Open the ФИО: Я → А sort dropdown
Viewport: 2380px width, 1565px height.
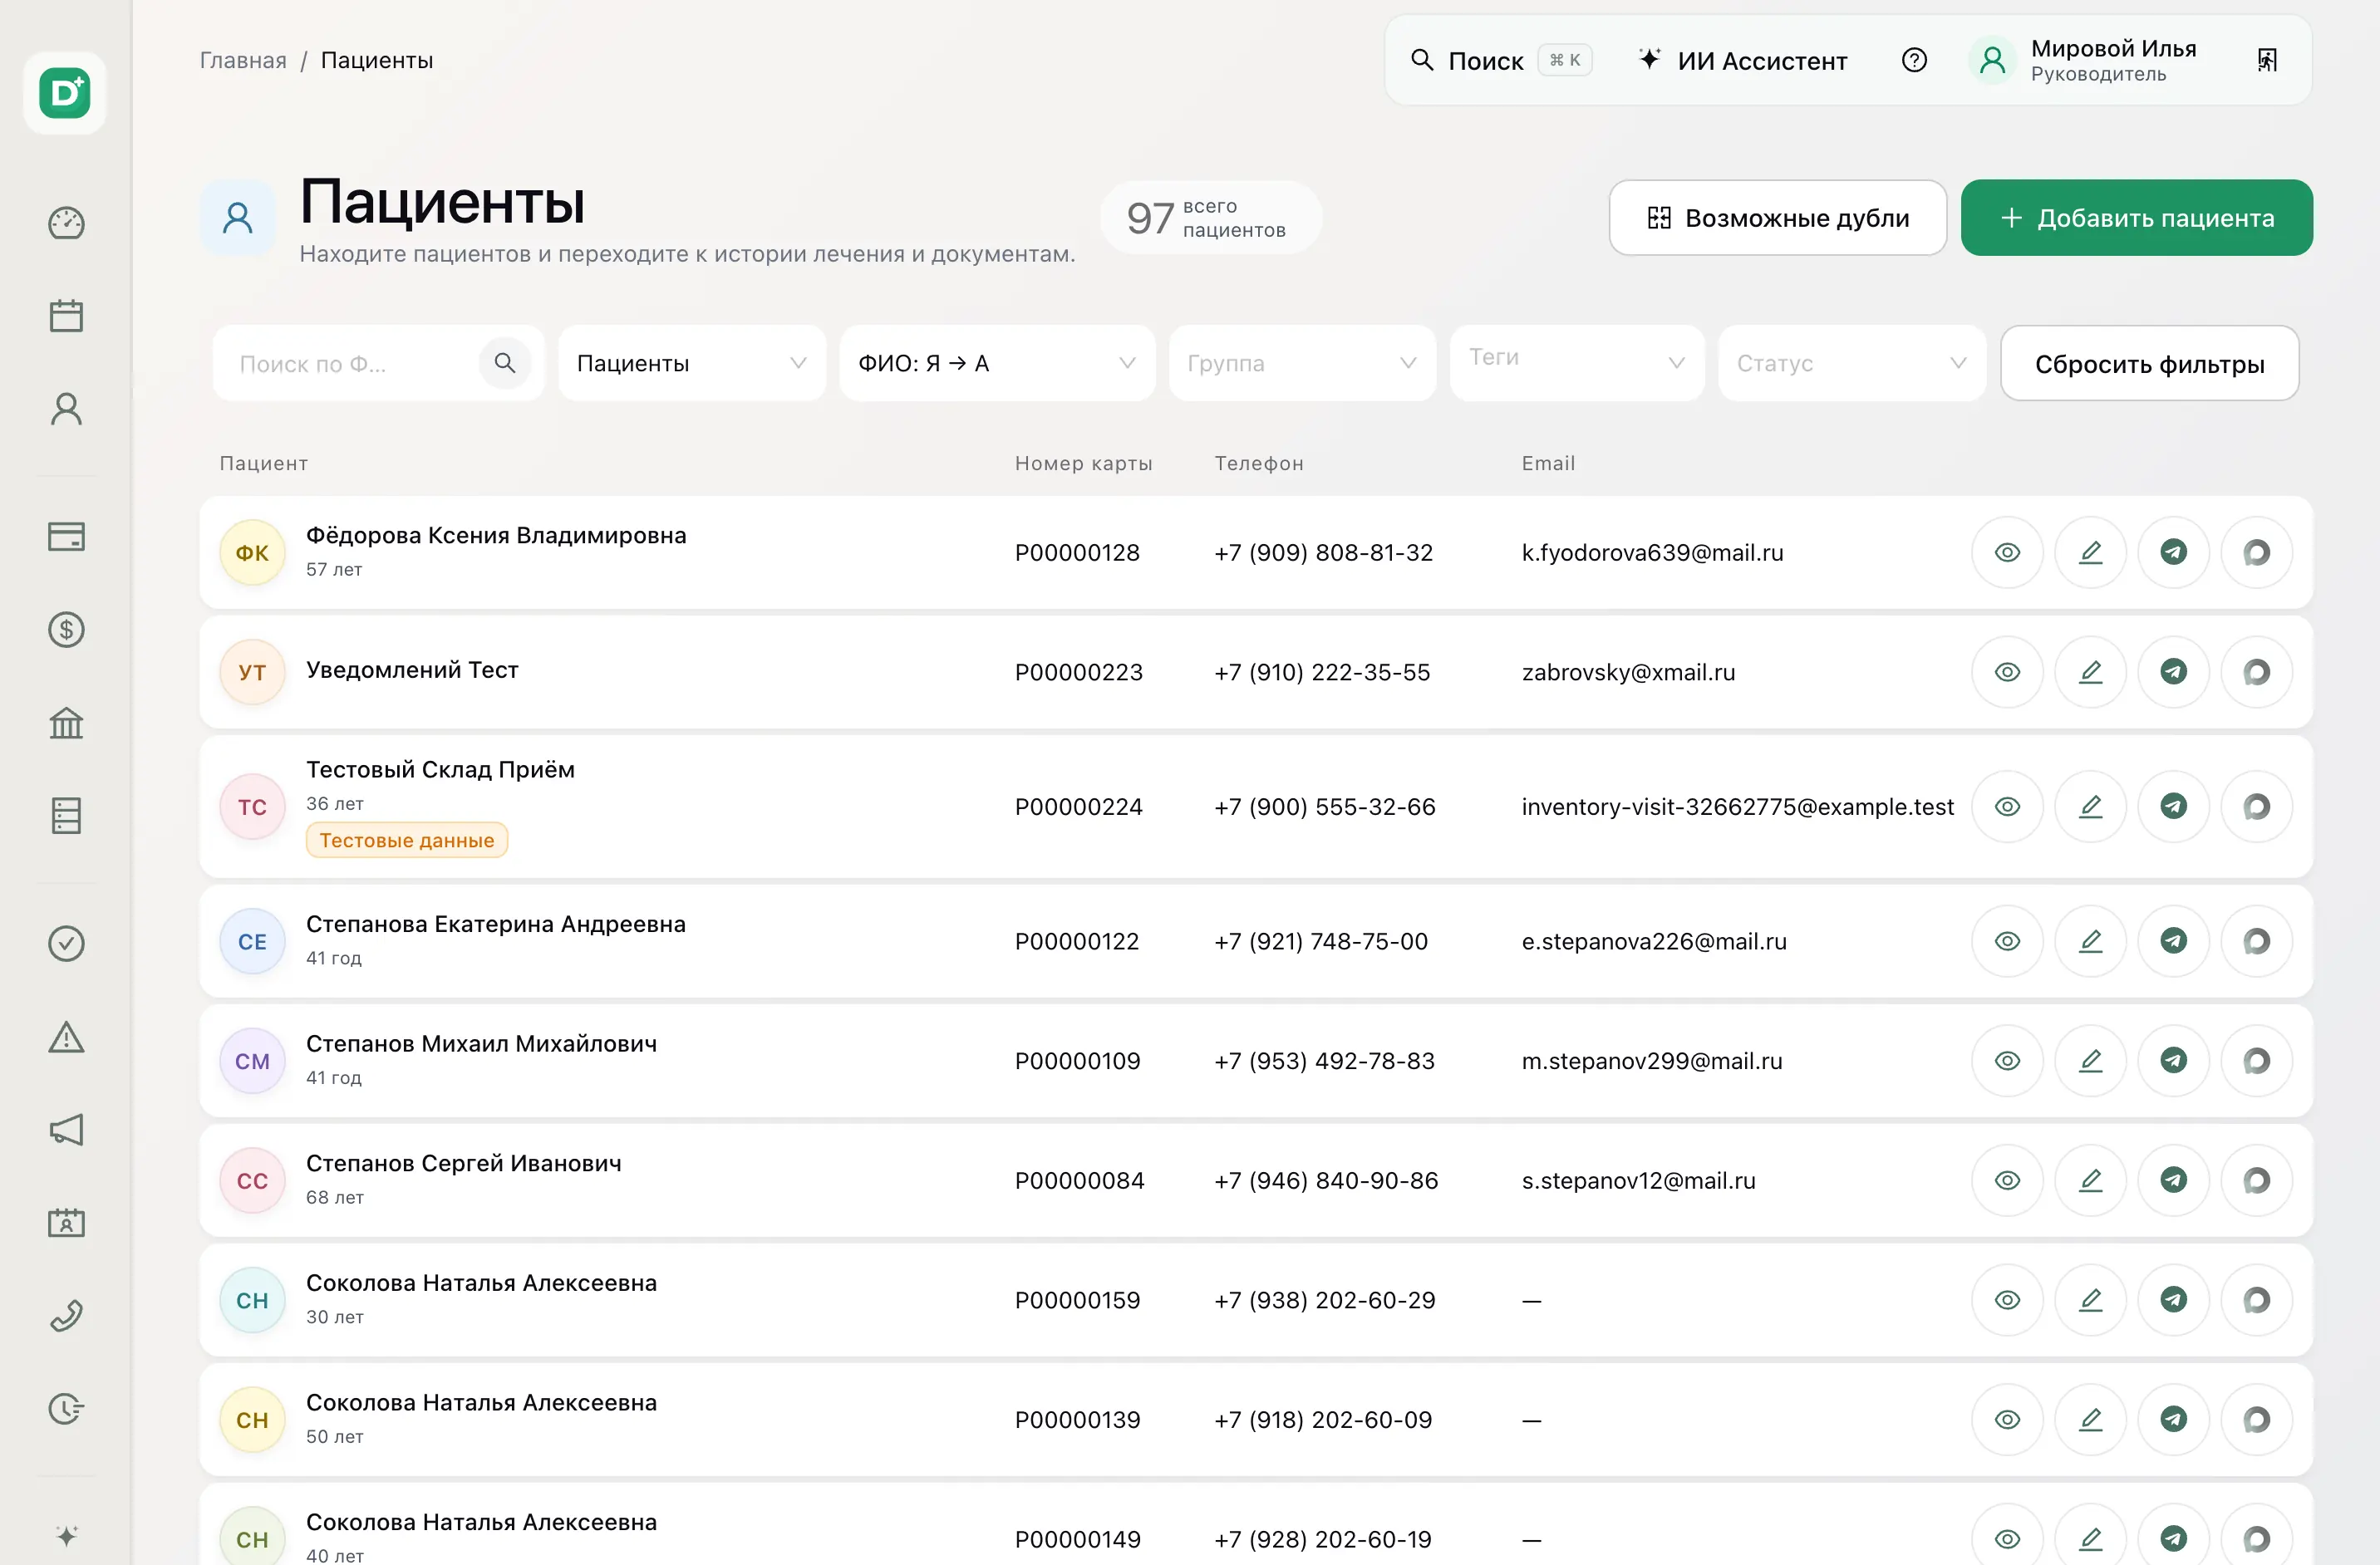tap(997, 363)
